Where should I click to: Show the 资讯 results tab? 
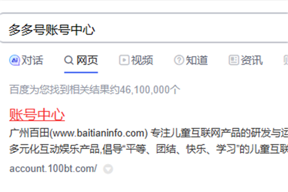252,60
